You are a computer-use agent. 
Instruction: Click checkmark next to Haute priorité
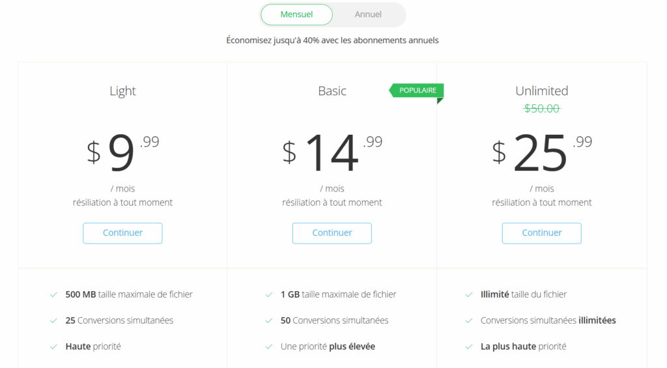coord(54,347)
